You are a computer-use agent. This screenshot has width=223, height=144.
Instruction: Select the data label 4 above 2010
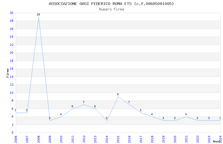[x=61, y=114]
